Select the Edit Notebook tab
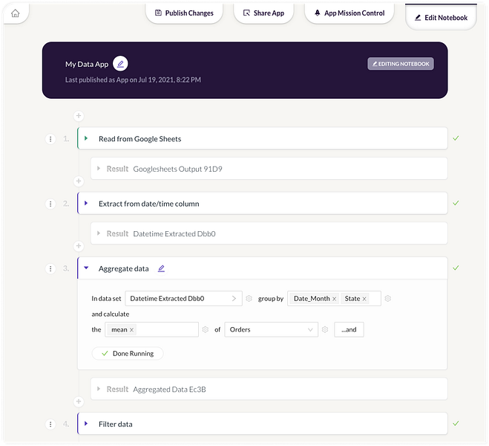Viewport: 489px width, 446px height. (441, 18)
